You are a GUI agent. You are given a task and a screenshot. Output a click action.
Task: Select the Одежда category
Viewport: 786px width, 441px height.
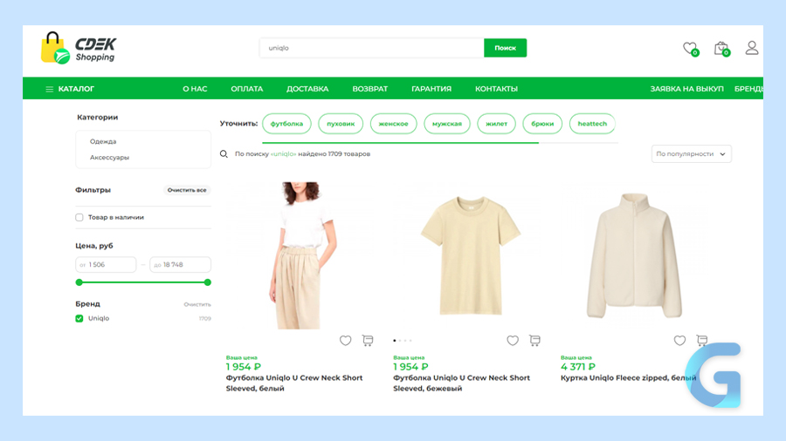click(x=103, y=141)
